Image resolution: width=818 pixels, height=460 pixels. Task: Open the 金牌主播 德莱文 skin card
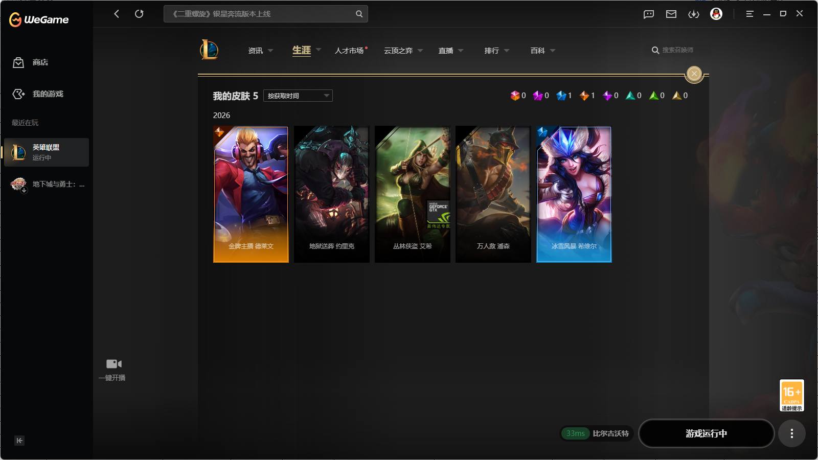[x=251, y=195]
